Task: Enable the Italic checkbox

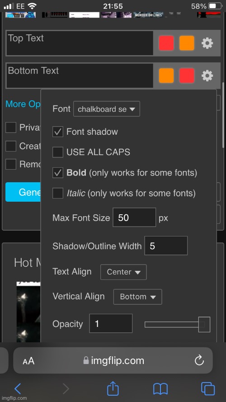Action: click(58, 193)
